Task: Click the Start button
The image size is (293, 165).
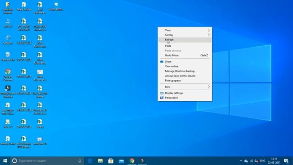Action: click(x=5, y=161)
